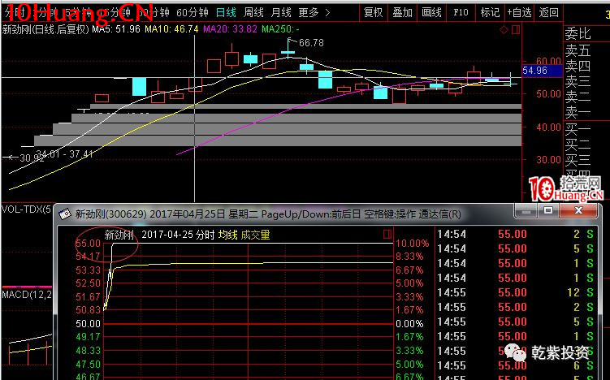610x380 pixels.
Task: Maximize the 新劲刚 intraday popup window
Action: click(548, 210)
